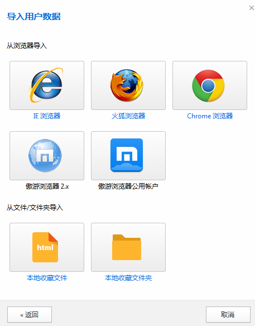Click the '本地收藏文件夹' link
This screenshot has height=326, width=255.
point(128,278)
